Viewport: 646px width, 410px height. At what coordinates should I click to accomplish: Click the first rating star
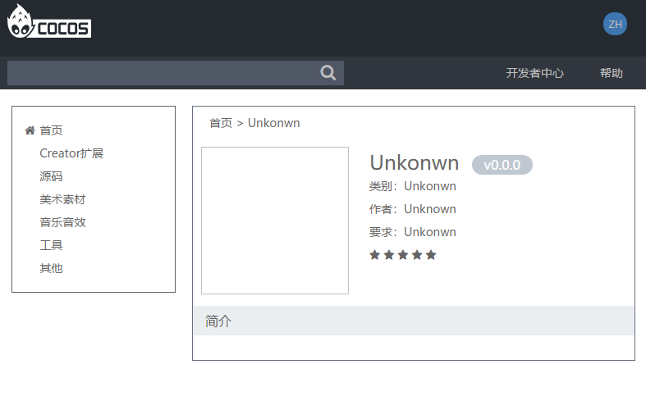click(374, 255)
